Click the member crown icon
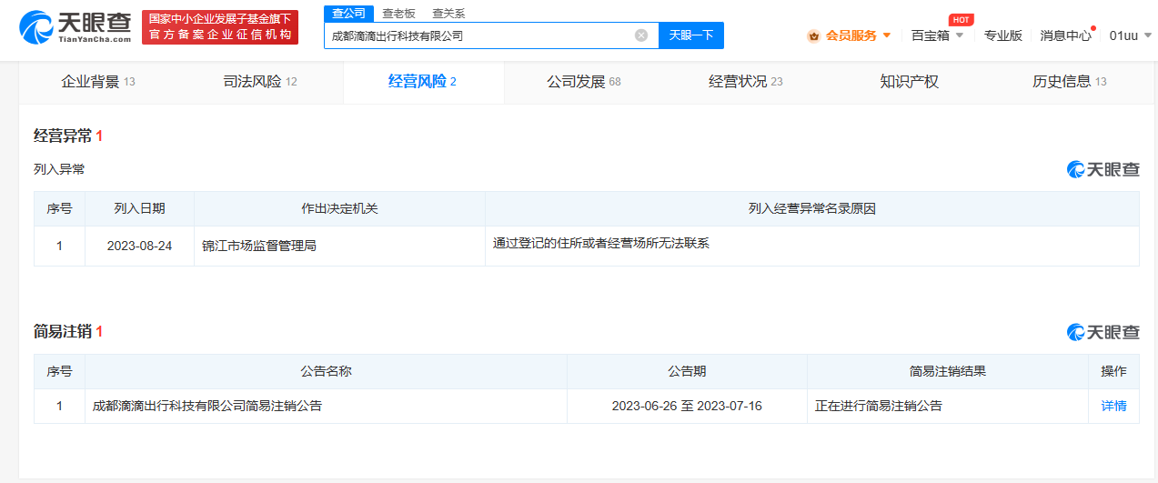 click(x=813, y=35)
